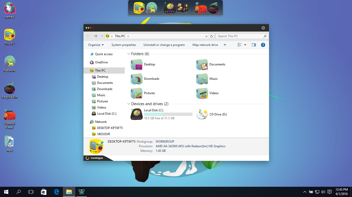This screenshot has height=197, width=352.
Task: Open the address bar history dropdown
Action: (x=206, y=36)
